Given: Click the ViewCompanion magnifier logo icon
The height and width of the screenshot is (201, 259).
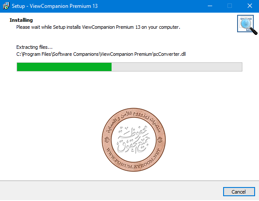Looking at the screenshot, I should (247, 24).
